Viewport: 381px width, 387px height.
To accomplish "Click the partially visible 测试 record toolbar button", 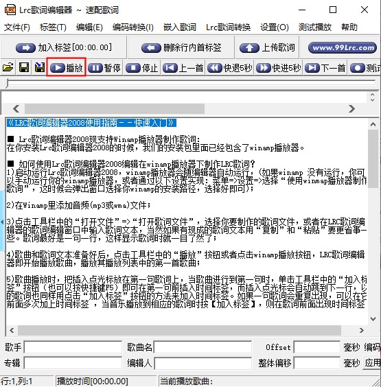I will (x=365, y=68).
